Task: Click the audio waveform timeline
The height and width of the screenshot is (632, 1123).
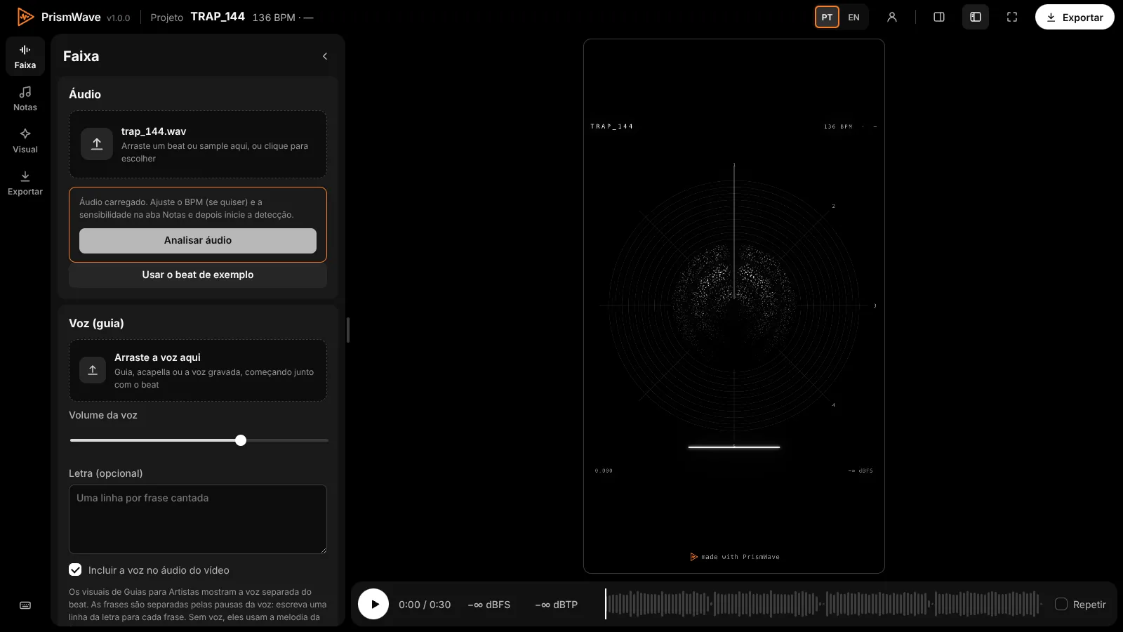Action: pos(824,604)
